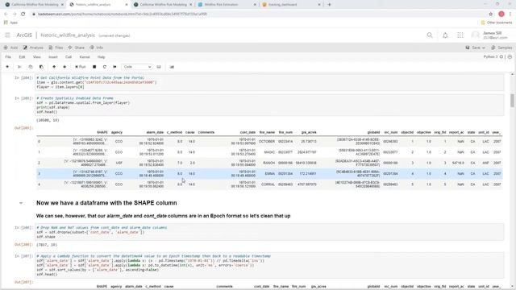Click the fire_name cell CORRAL
Image resolution: width=516 pixels, height=290 pixels.
coord(268,184)
